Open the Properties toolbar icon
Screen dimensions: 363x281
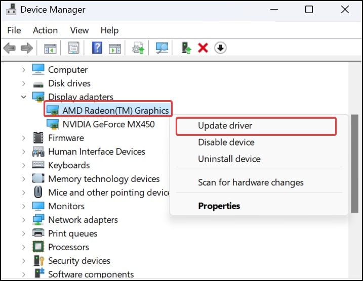pyautogui.click(x=73, y=48)
